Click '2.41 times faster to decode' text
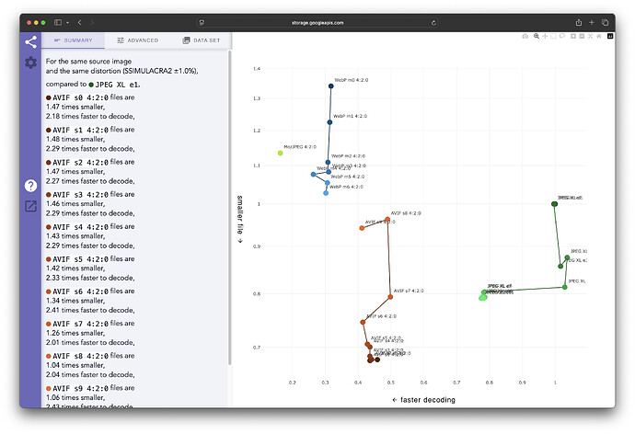 [89, 310]
